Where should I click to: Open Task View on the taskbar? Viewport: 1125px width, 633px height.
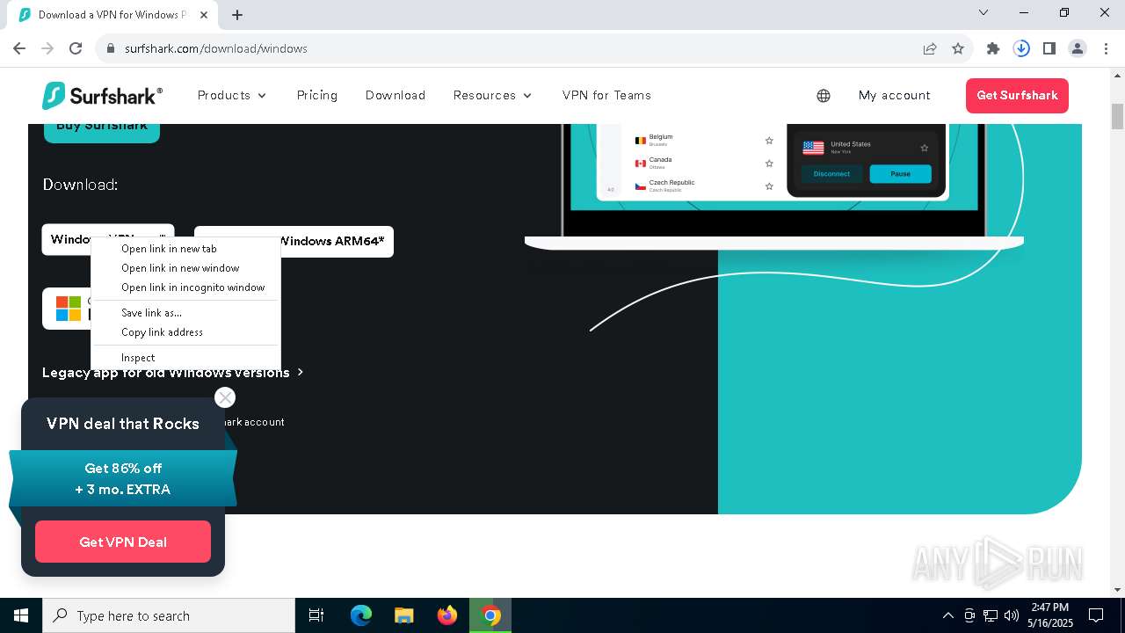[316, 615]
